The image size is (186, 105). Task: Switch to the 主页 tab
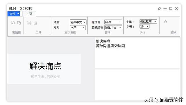pyautogui.click(x=29, y=14)
